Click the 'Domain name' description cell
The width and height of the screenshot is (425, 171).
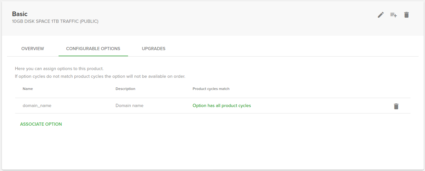(129, 105)
